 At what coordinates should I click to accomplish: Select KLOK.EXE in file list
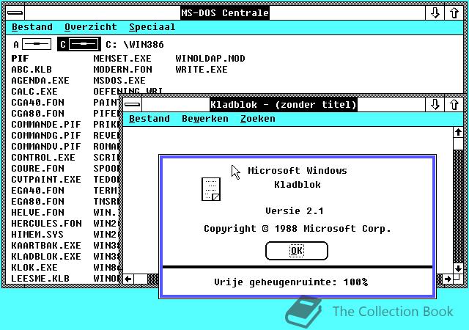pos(34,268)
